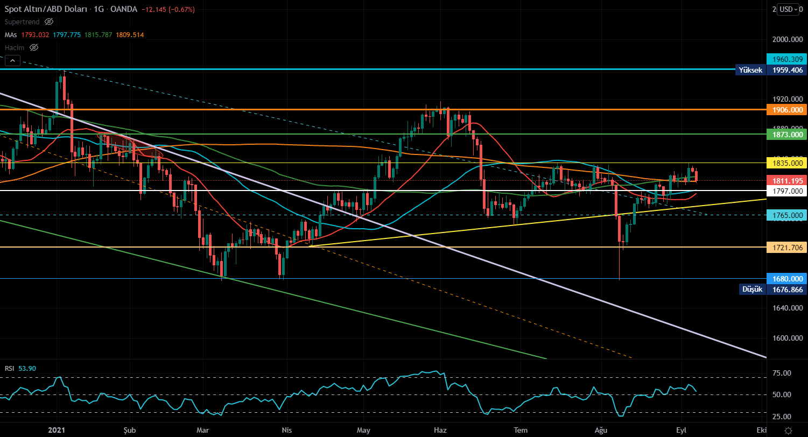
Task: Click the green MA value 1815.787
Action: [x=99, y=34]
